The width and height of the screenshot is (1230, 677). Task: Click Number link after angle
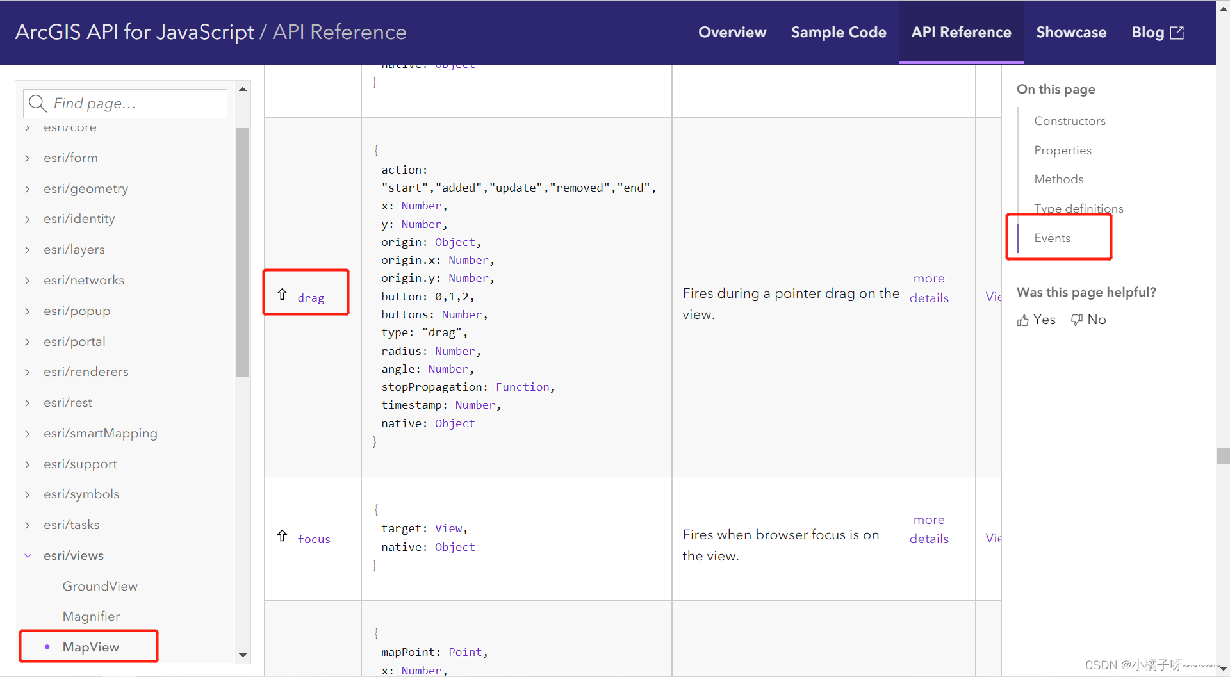click(448, 369)
